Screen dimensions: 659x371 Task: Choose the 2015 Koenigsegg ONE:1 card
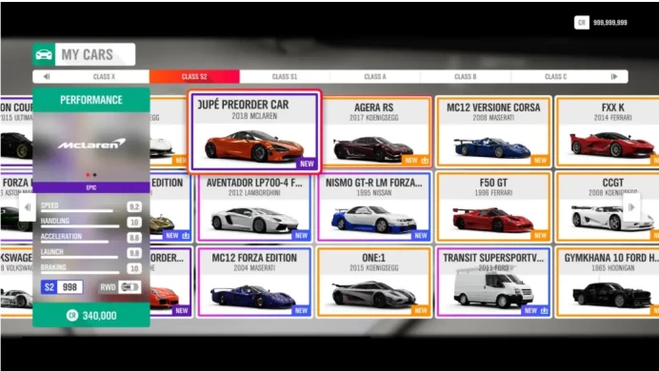373,282
